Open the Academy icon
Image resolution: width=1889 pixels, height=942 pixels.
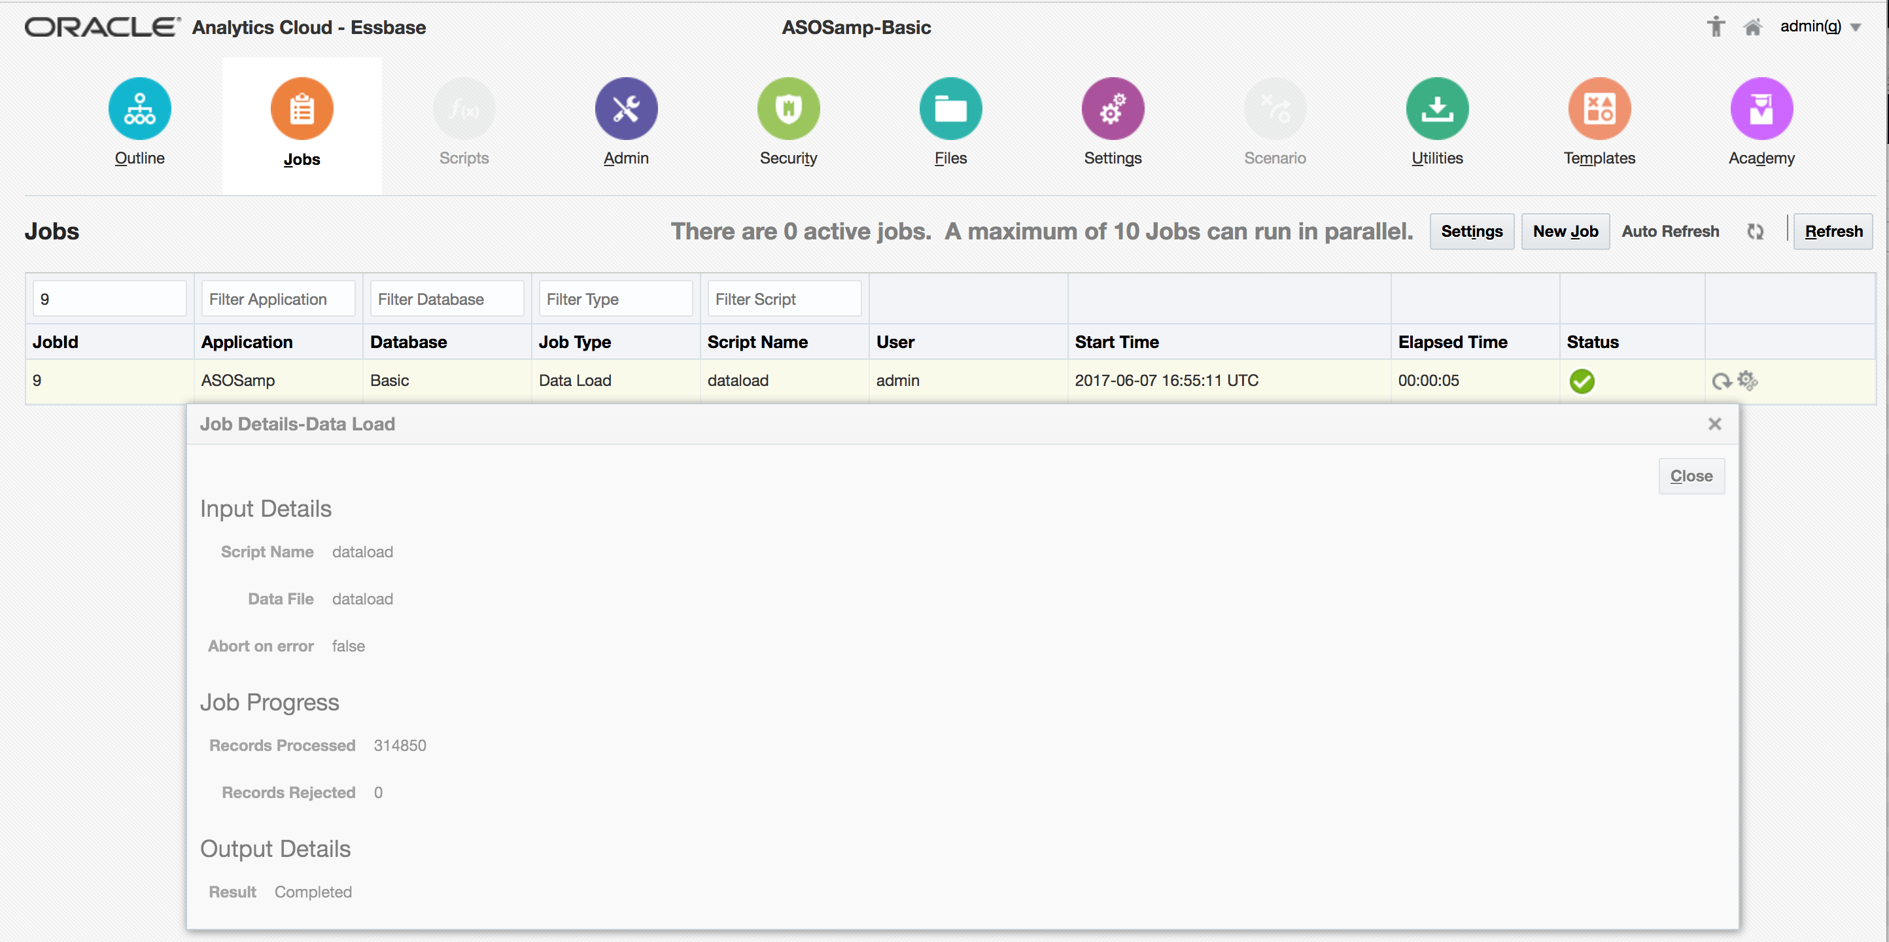click(1761, 109)
